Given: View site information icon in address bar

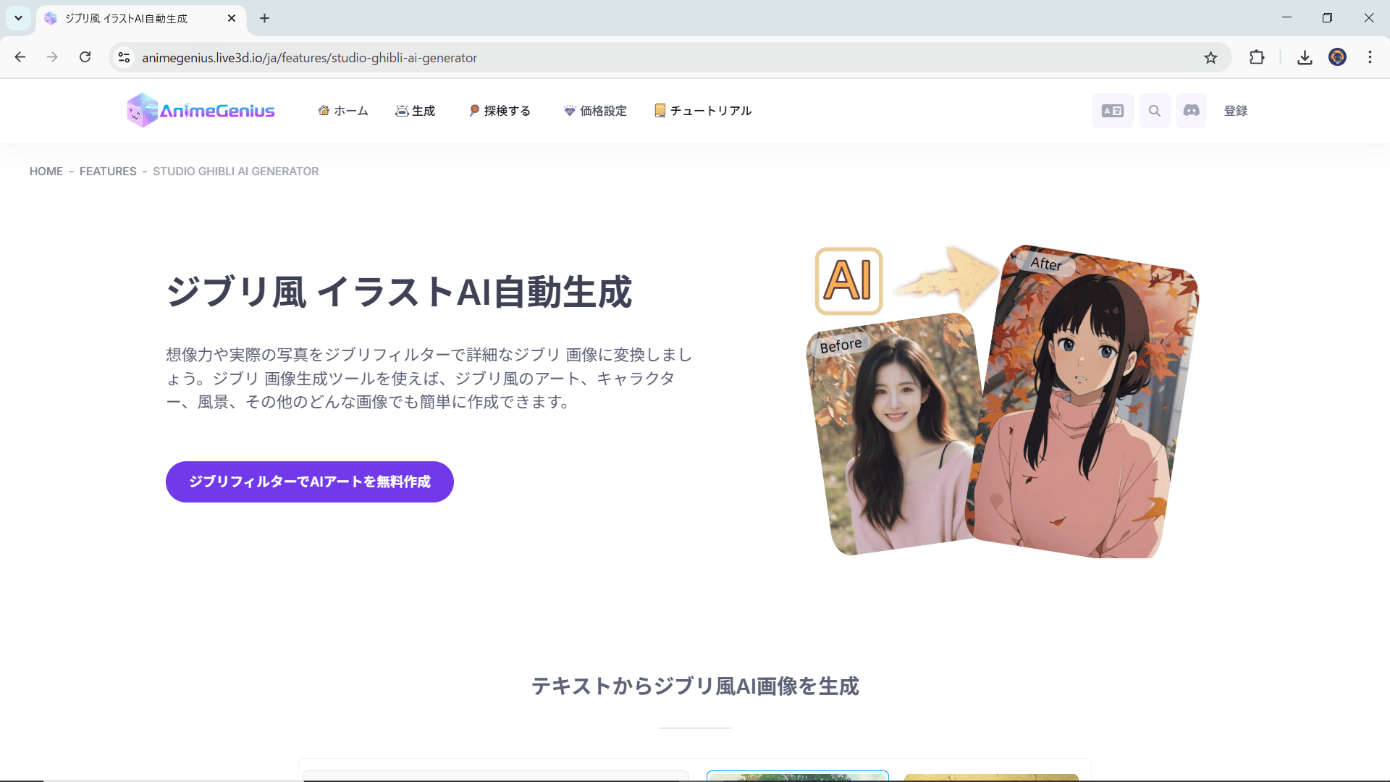Looking at the screenshot, I should [125, 57].
